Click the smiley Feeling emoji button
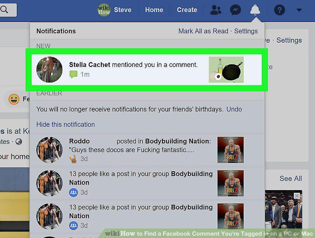 [14, 99]
